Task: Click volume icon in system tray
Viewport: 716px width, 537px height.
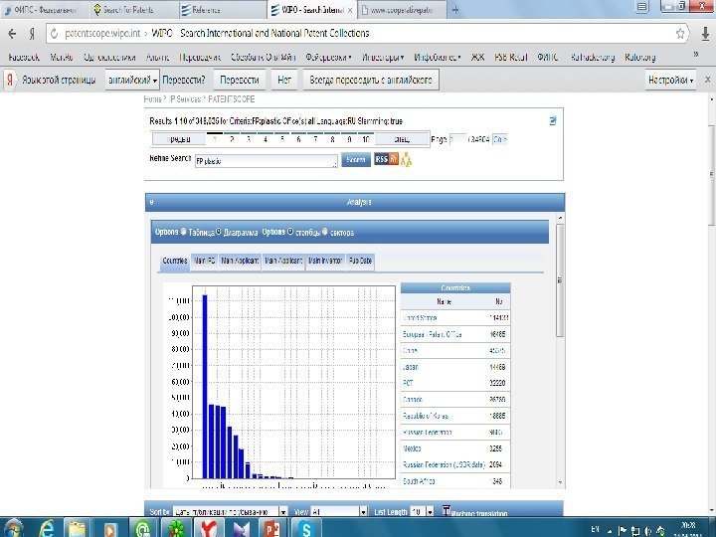Action: tap(647, 531)
